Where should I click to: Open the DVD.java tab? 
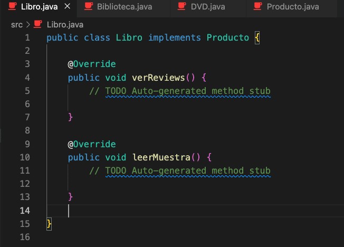click(x=208, y=7)
